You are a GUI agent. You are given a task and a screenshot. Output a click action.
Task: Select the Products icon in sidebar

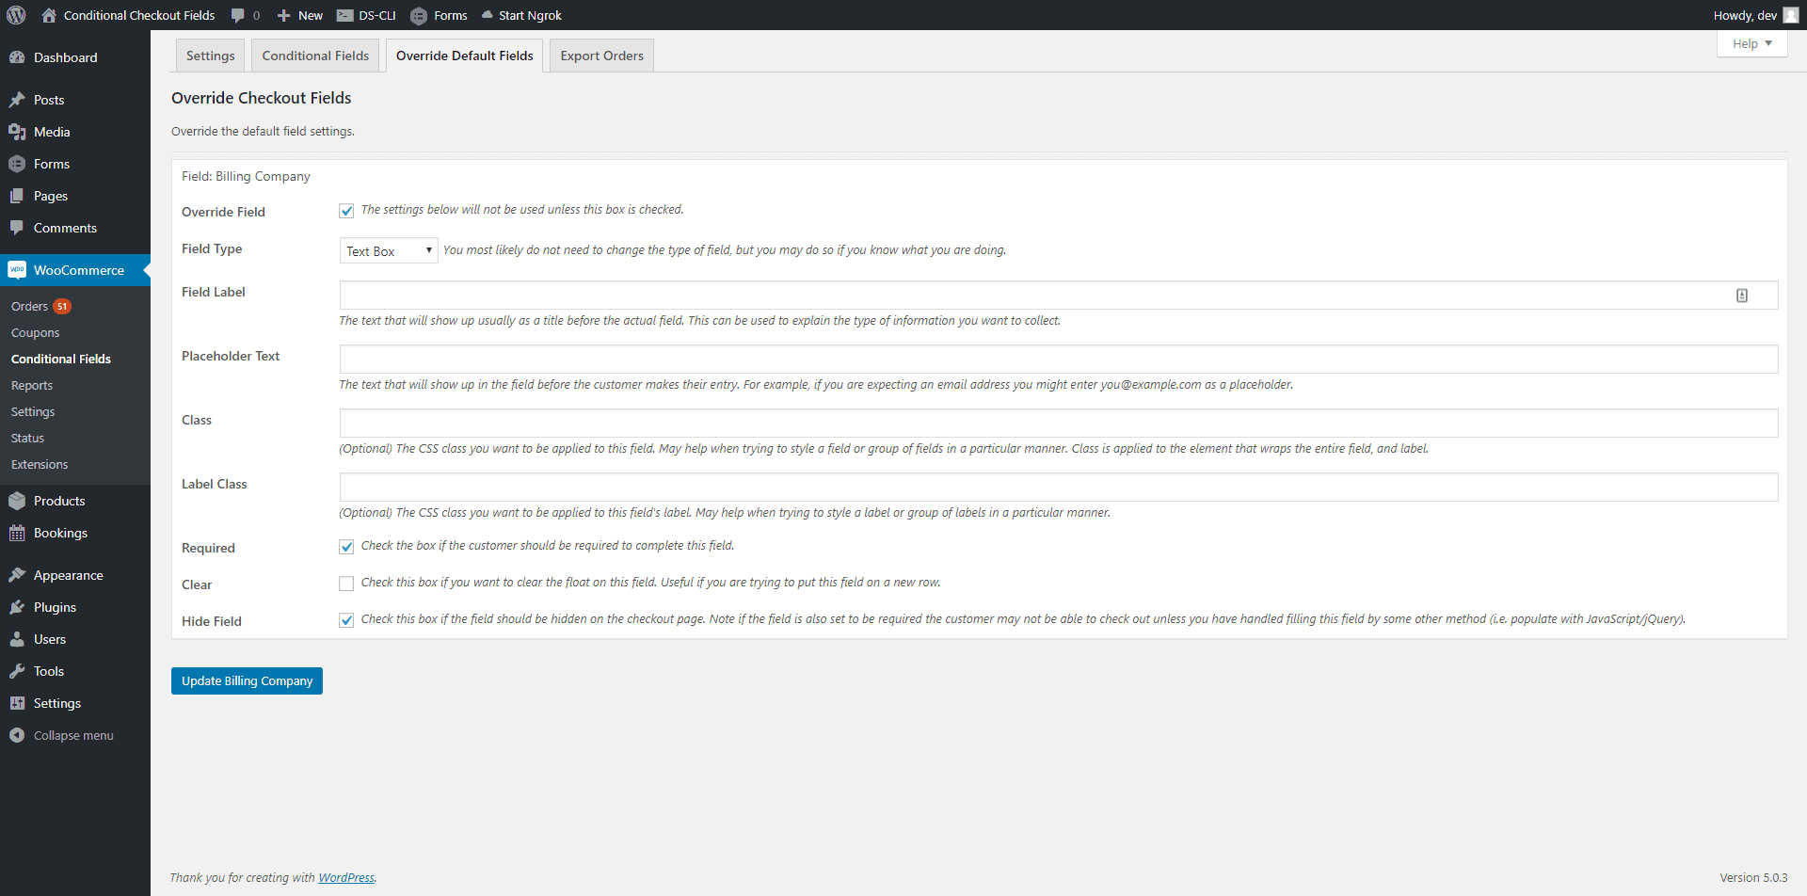[17, 500]
